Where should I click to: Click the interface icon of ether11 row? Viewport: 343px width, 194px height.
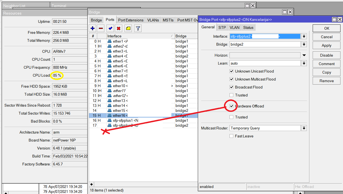coord(110,91)
